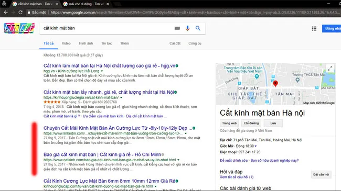Expand the dropdown arrow next to hgg.vn URL
The image size is (341, 191).
click(102, 71)
